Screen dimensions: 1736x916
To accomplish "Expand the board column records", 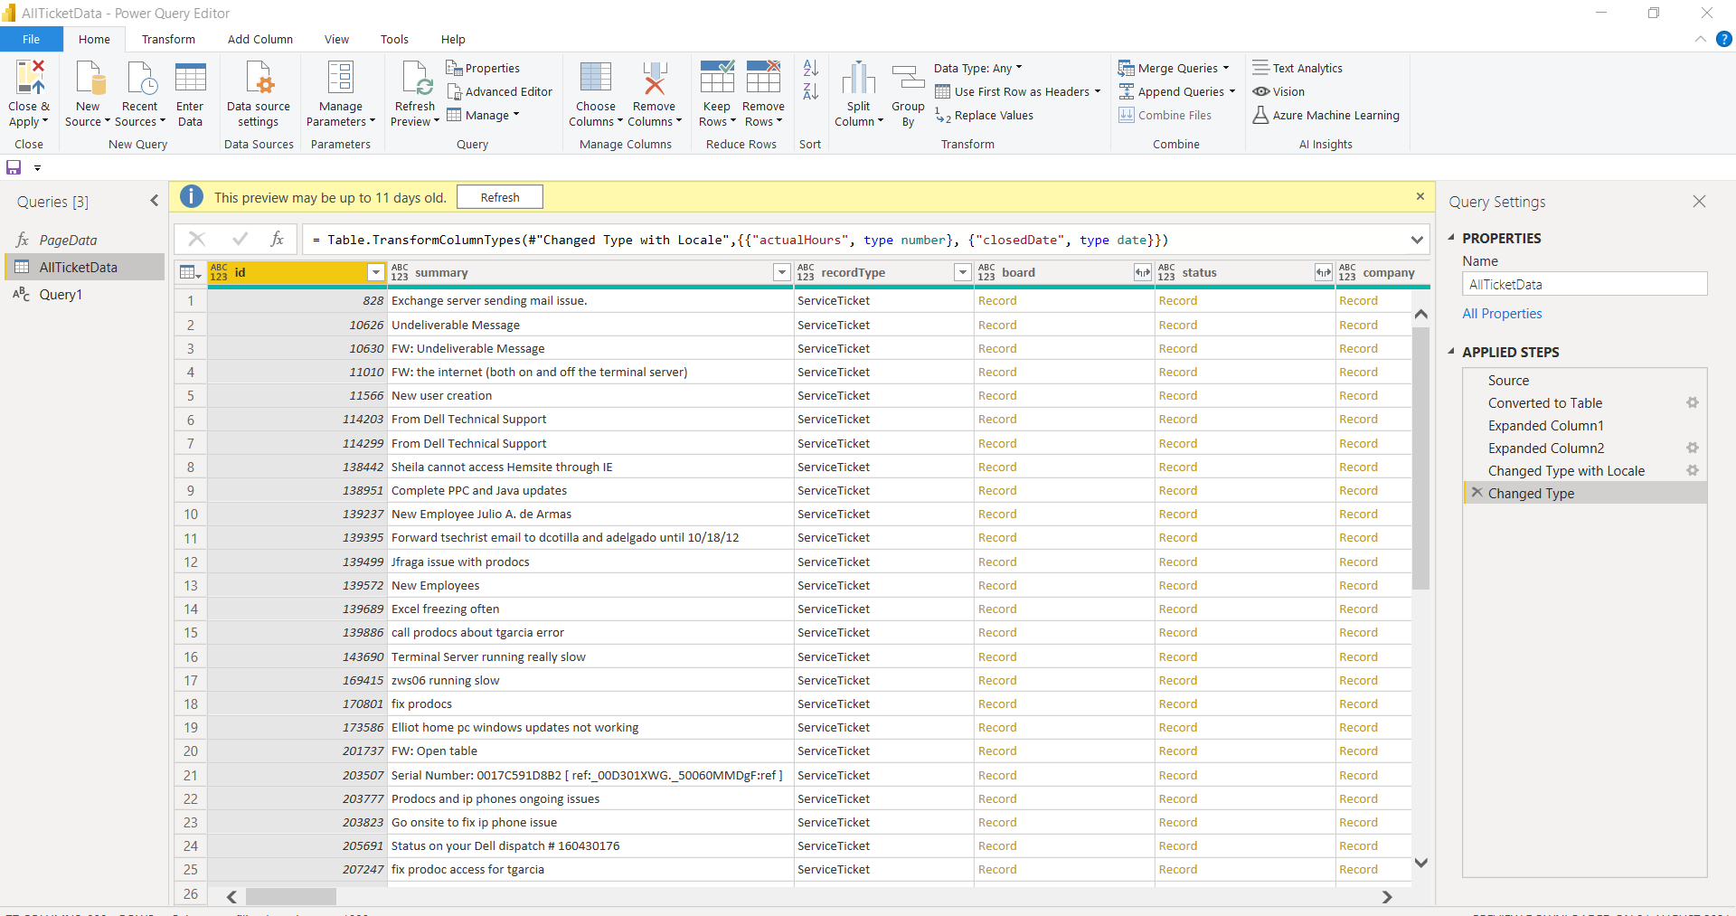I will point(1143,272).
